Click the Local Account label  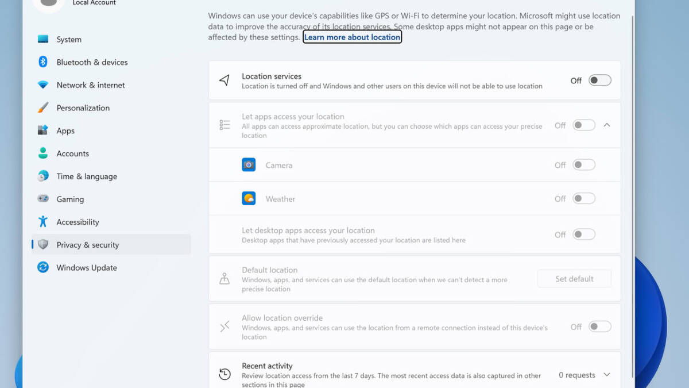[94, 3]
